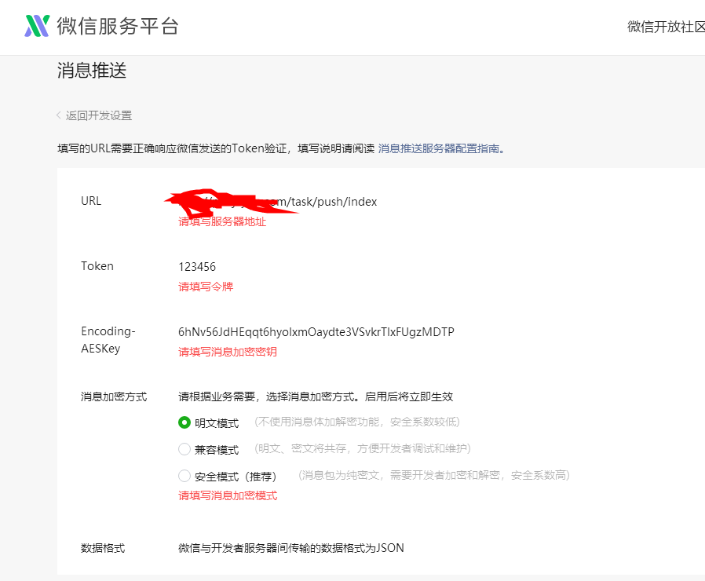Select 兼容模式 radio button
Image resolution: width=705 pixels, height=581 pixels.
pyautogui.click(x=184, y=449)
